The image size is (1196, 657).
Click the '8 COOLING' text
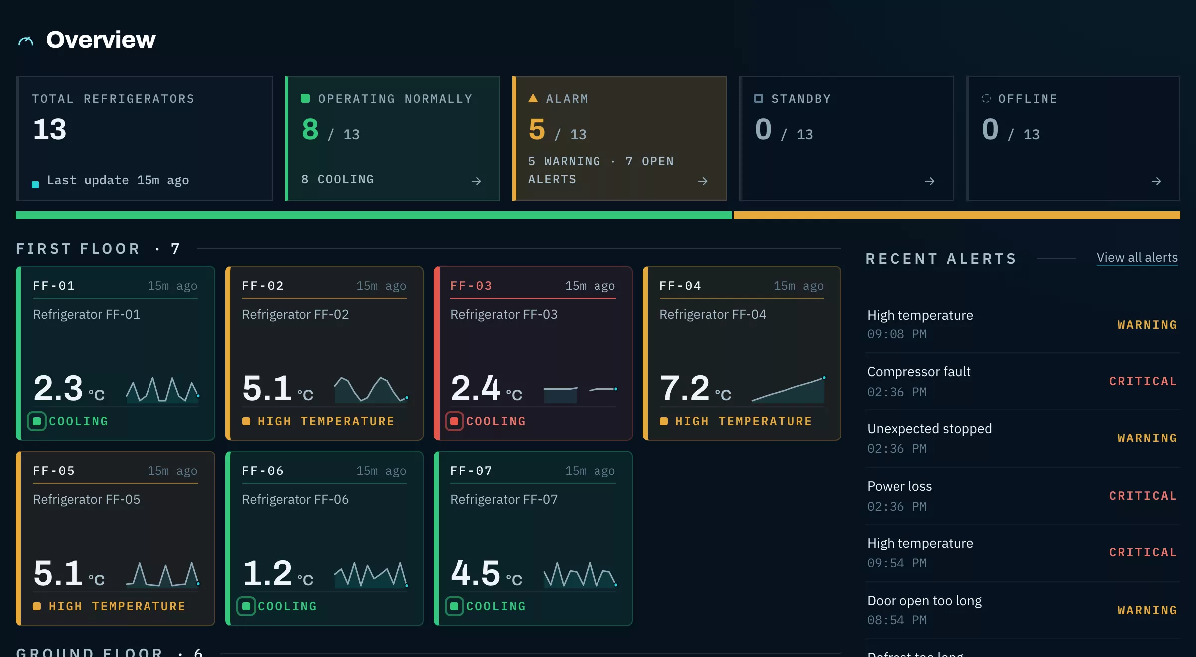338,179
